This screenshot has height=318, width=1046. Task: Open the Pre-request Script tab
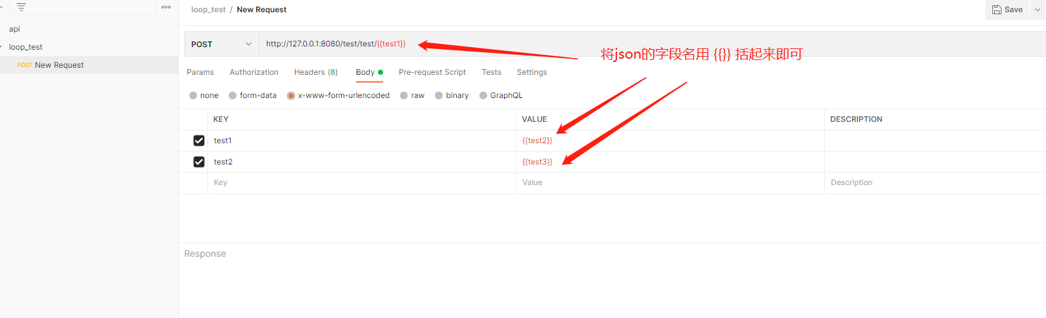pos(432,72)
